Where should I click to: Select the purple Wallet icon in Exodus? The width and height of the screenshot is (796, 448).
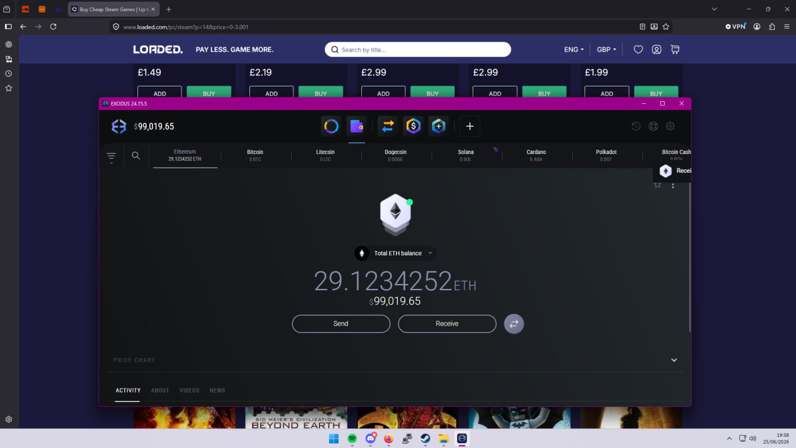[x=357, y=126]
